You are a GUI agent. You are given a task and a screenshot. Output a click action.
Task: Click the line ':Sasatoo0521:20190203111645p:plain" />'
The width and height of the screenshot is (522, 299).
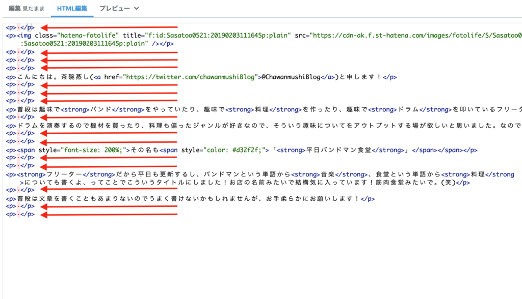click(x=97, y=44)
